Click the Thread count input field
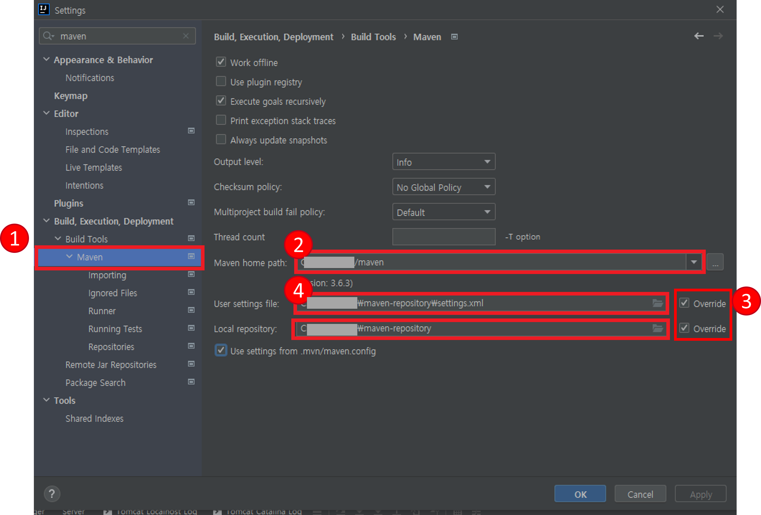 (x=443, y=237)
